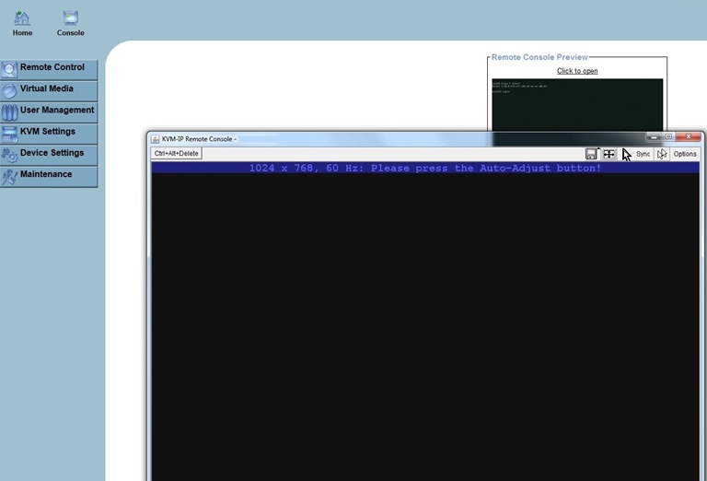Image resolution: width=707 pixels, height=481 pixels.
Task: Send Ctrl+Alt+Delete to remote host
Action: click(x=176, y=154)
